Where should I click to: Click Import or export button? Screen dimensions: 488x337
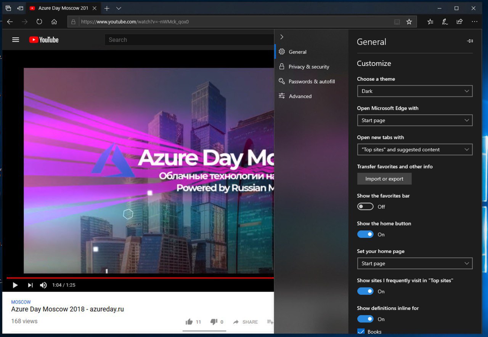click(x=384, y=179)
